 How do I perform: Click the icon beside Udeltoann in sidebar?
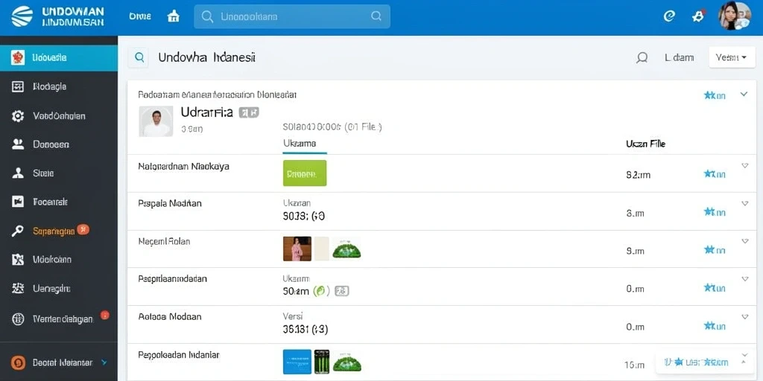[18, 260]
